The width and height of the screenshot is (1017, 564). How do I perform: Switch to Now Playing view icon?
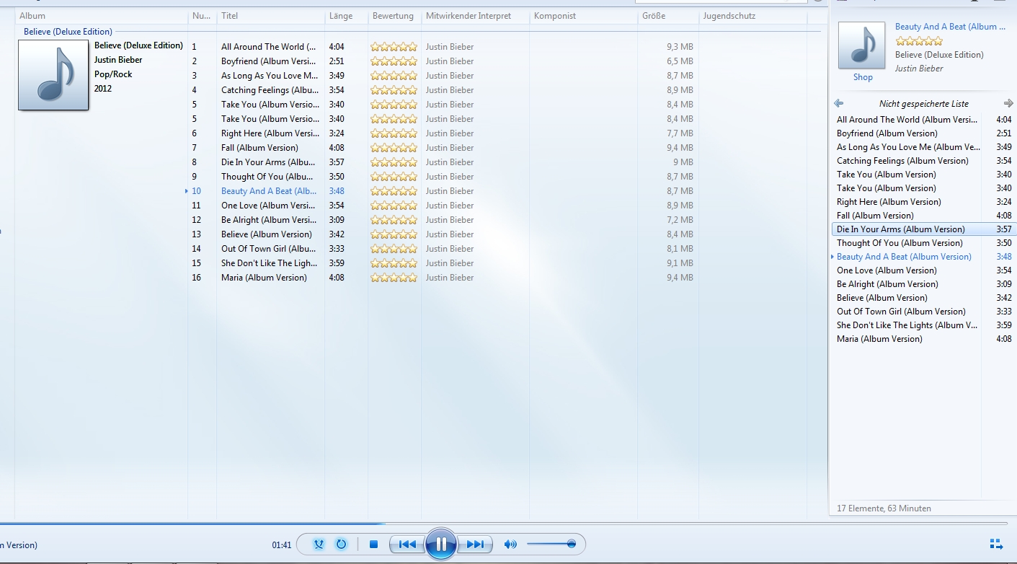(996, 544)
